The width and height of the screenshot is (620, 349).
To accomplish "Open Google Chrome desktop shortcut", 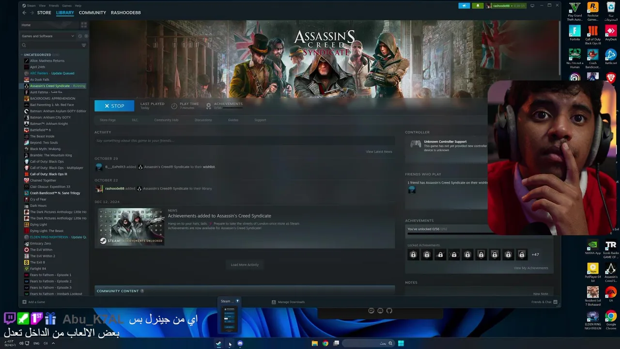I will click(x=611, y=320).
